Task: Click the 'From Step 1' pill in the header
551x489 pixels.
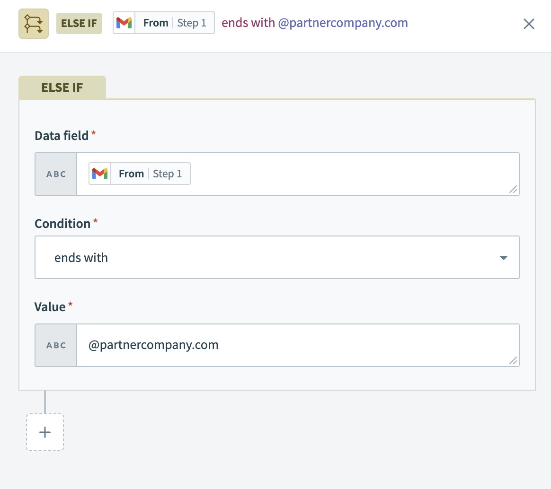Action: [x=163, y=22]
